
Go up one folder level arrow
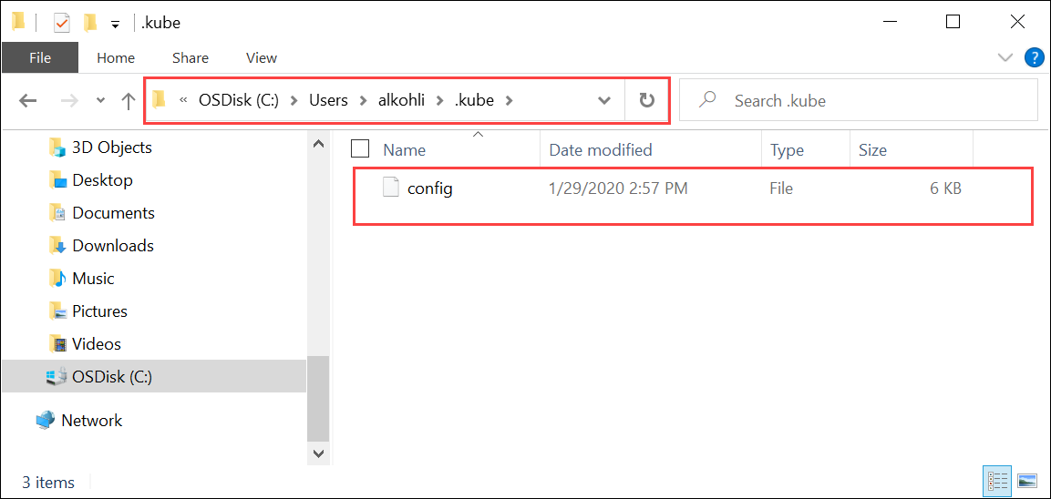click(x=129, y=101)
